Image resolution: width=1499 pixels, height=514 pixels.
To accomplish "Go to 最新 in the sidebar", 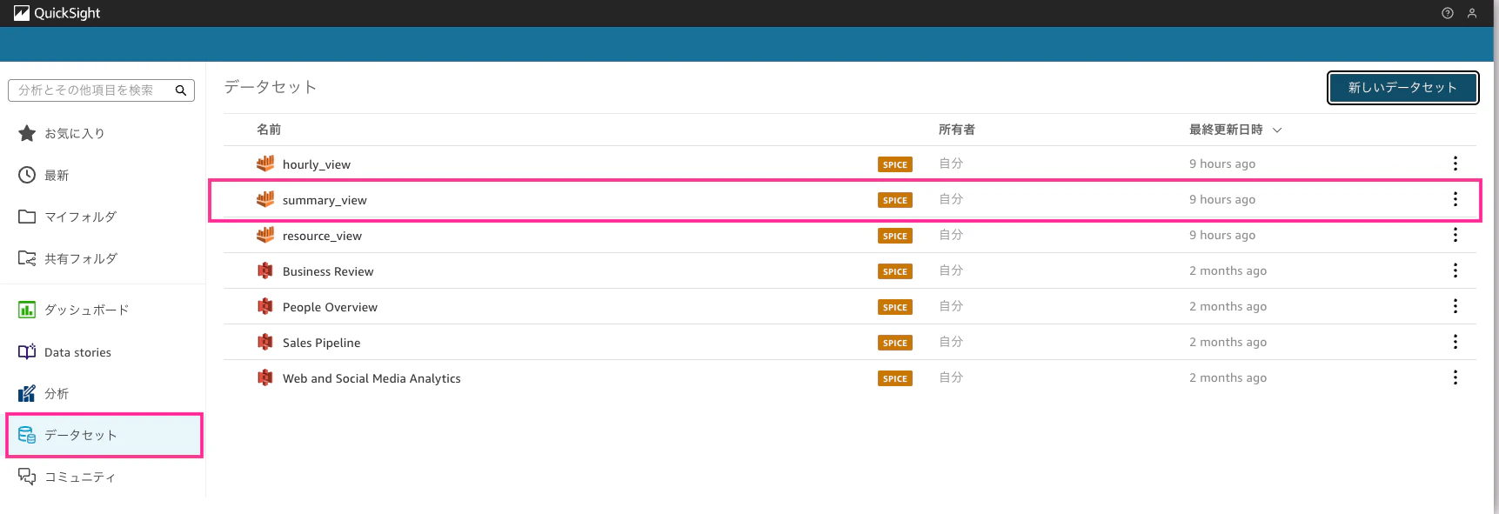I will [57, 175].
